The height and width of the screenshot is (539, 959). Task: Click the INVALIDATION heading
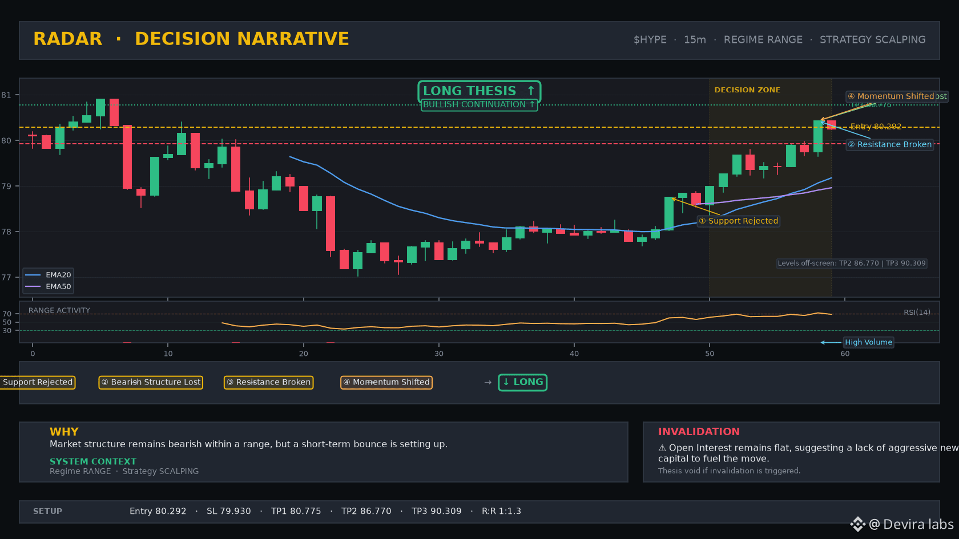click(x=699, y=432)
